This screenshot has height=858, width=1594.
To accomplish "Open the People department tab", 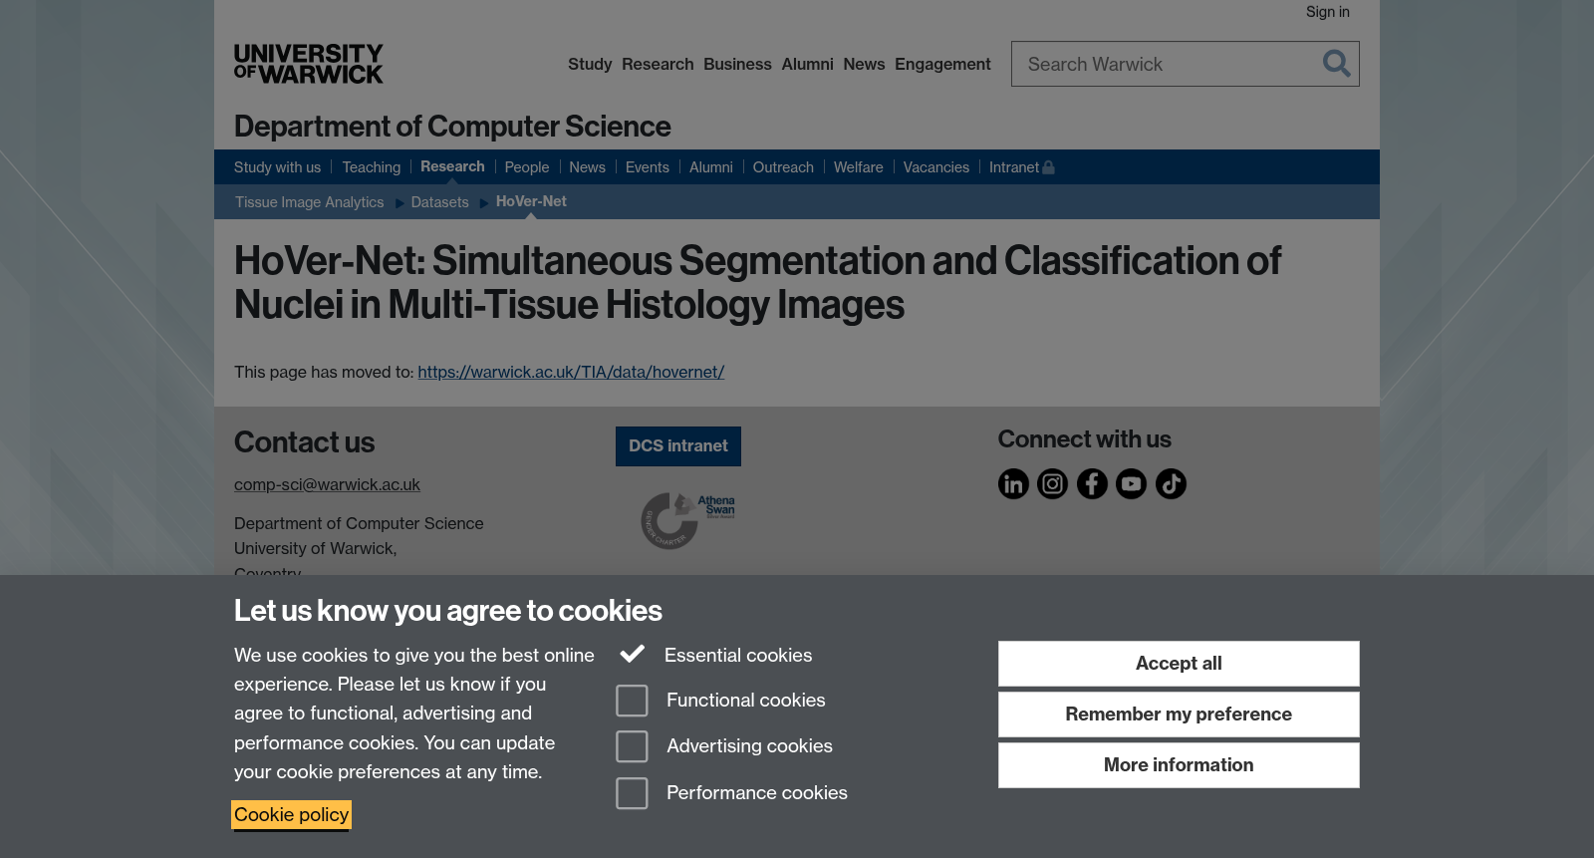I will [x=527, y=167].
